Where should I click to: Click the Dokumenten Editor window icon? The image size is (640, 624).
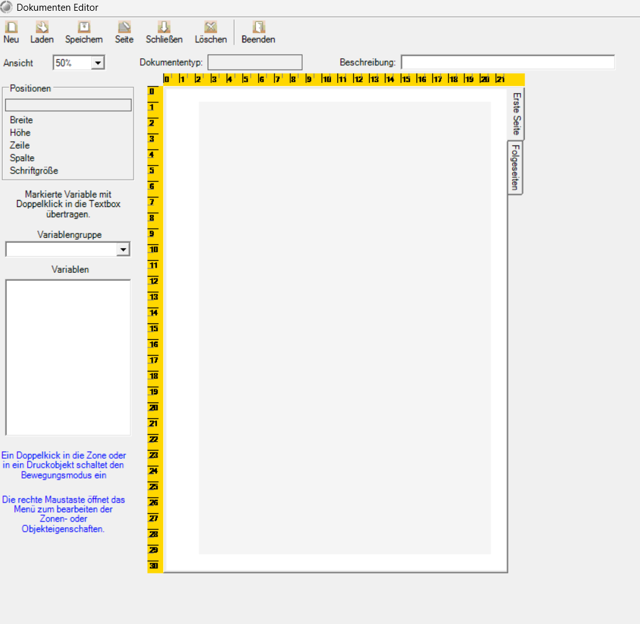6,7
